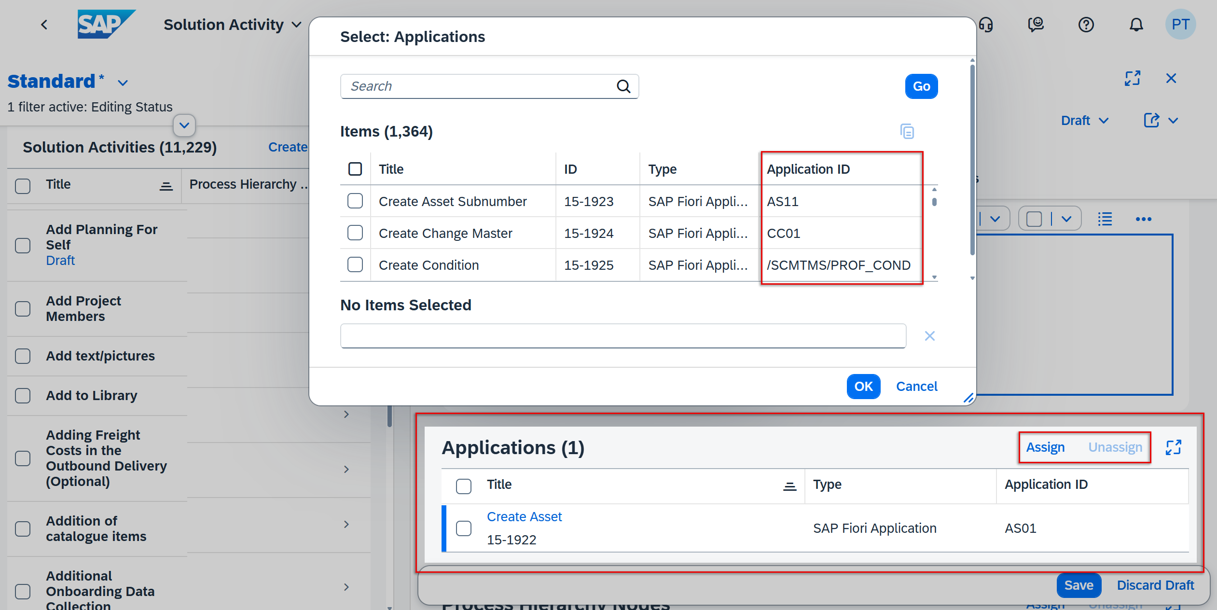
Task: Tick the Create Asset 15-1922 checkbox
Action: pos(463,528)
